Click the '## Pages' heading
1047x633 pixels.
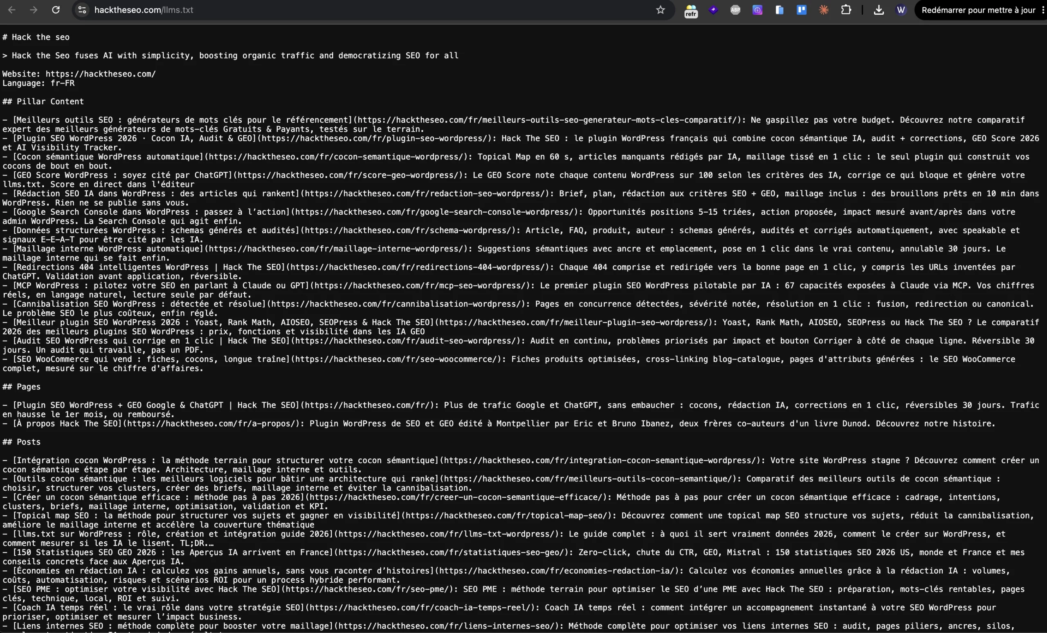21,386
